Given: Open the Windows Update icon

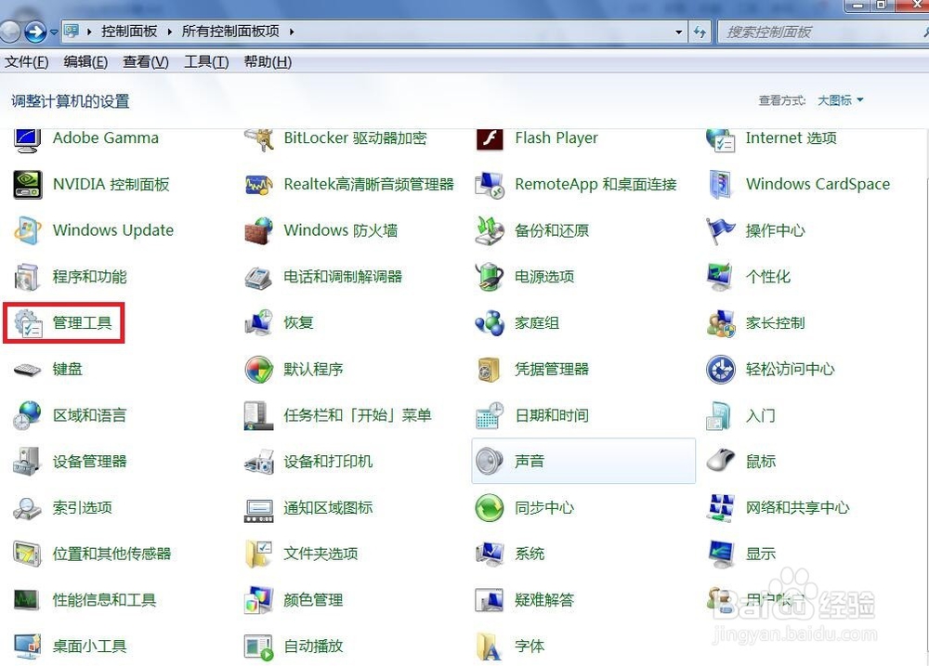Looking at the screenshot, I should tap(27, 230).
